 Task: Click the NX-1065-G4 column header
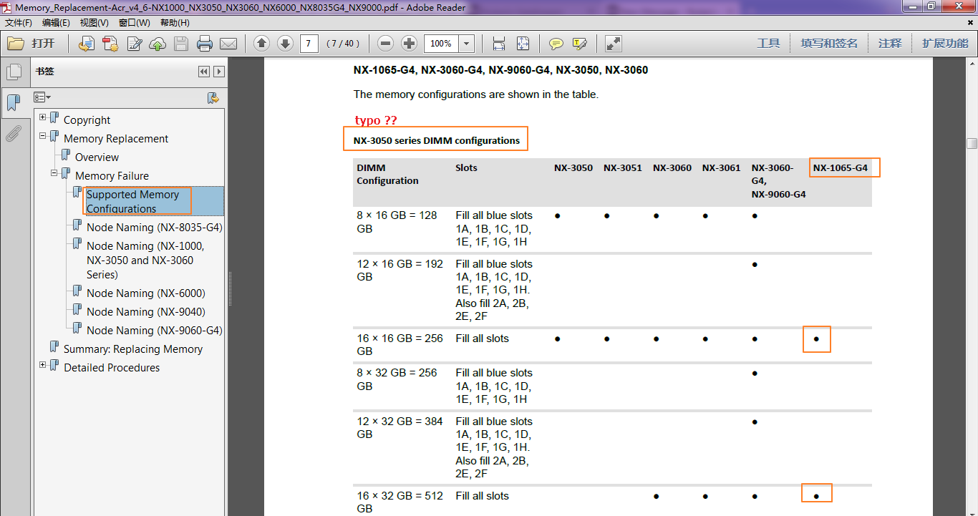pos(840,168)
